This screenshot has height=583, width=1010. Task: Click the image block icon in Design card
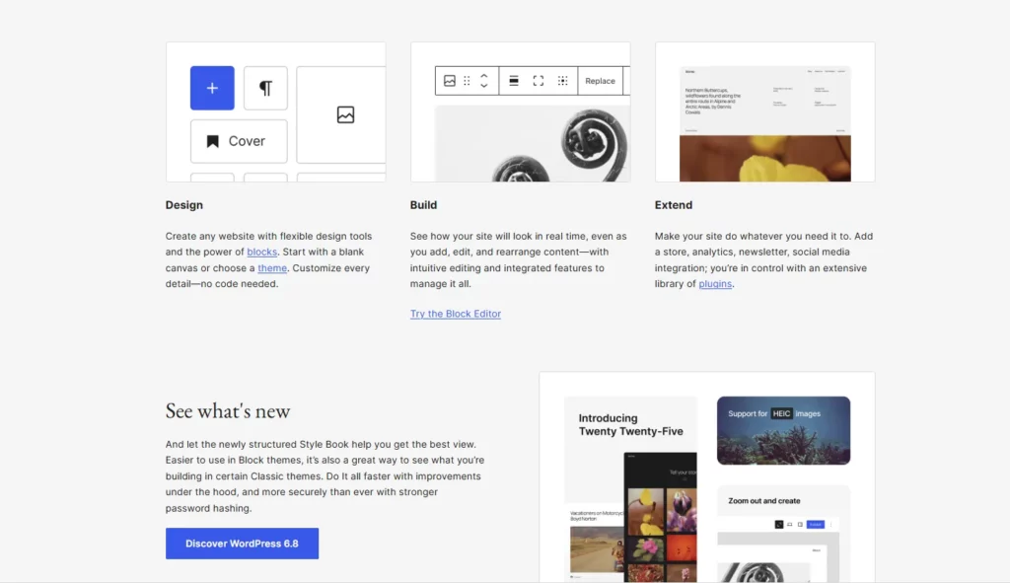[346, 114]
